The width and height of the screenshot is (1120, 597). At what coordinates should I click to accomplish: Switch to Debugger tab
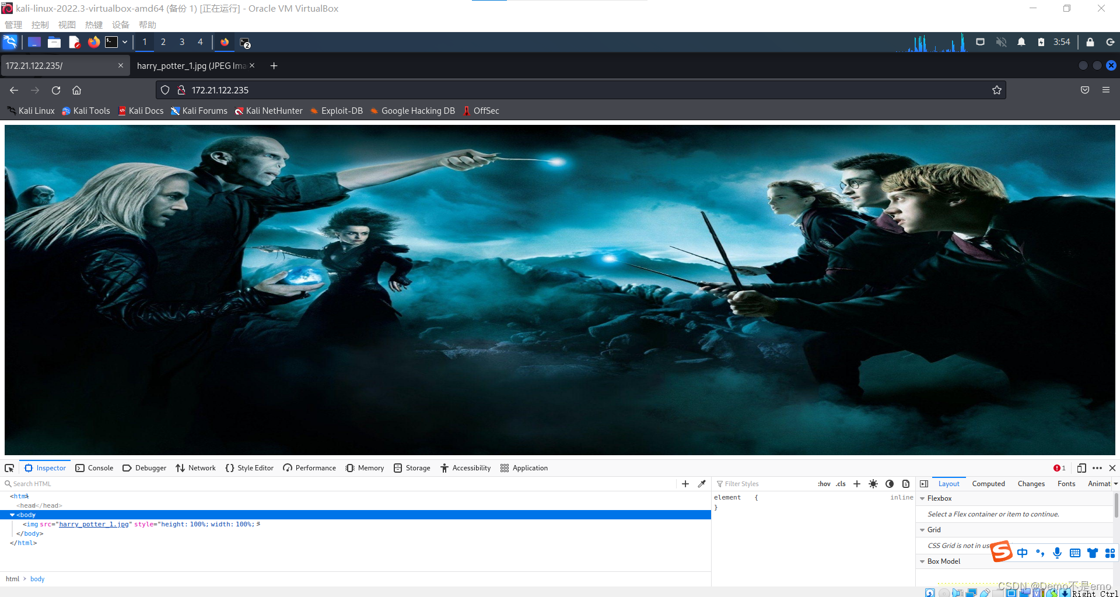click(145, 468)
